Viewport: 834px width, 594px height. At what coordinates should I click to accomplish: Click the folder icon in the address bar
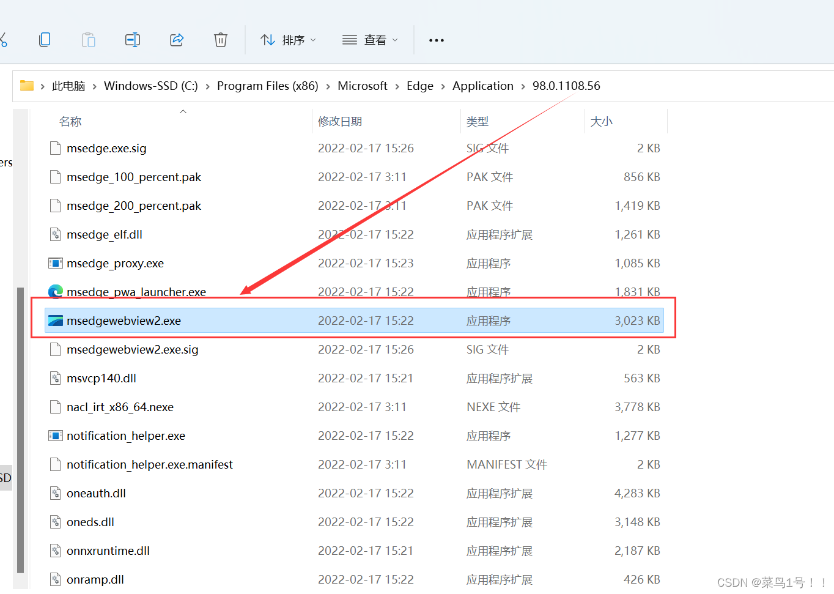[x=27, y=86]
